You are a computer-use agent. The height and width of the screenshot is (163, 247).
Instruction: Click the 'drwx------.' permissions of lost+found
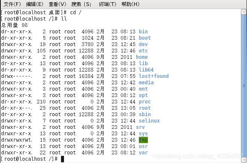click(x=17, y=76)
